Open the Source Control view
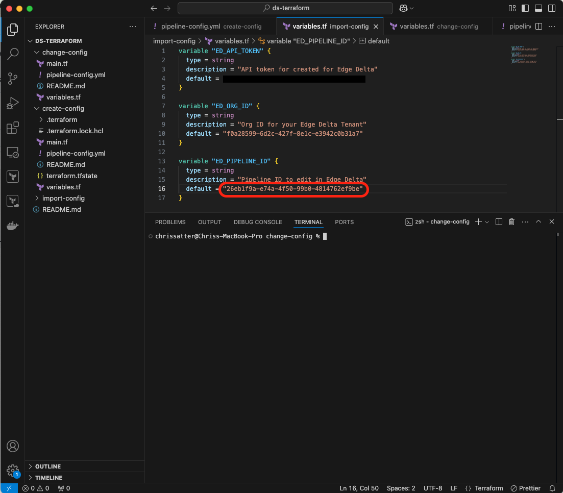Screen dimensions: 563x493 (13, 79)
